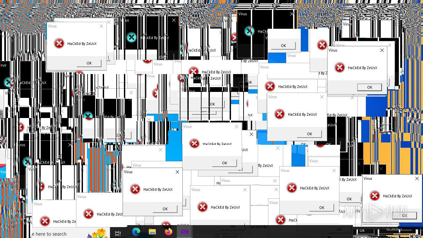Screen dimensions: 423x238
Task: Launch Firefox from the taskbar
Action: pos(169,232)
